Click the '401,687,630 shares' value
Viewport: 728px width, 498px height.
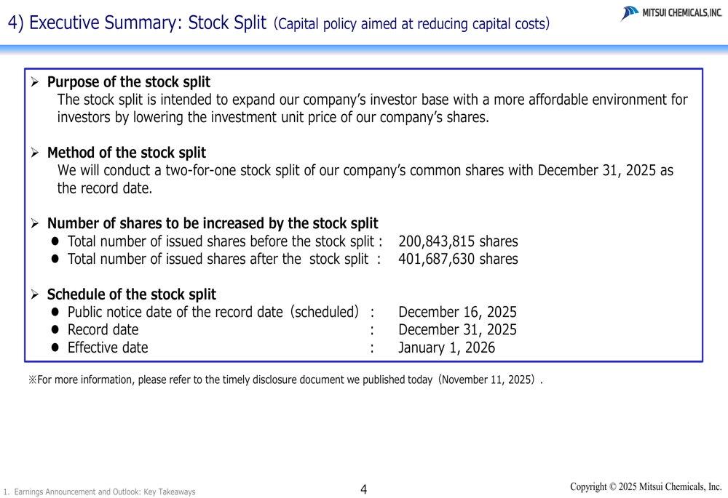(458, 260)
